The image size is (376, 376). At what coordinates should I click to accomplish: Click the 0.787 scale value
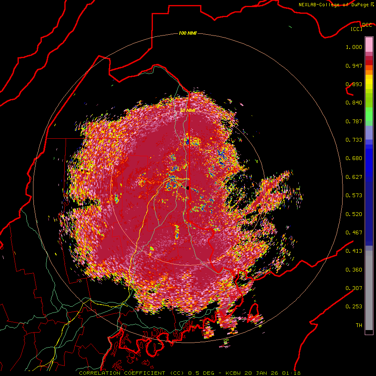[x=354, y=121]
